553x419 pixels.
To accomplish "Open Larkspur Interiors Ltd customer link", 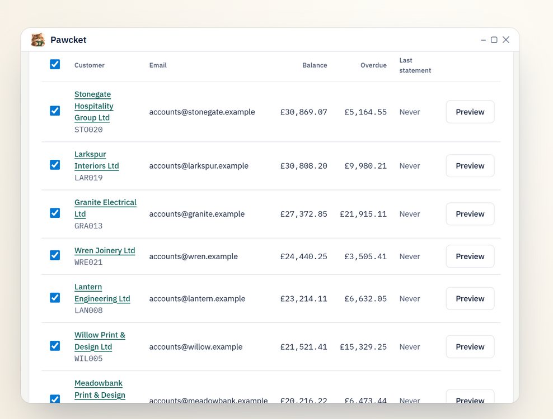I will [x=97, y=160].
